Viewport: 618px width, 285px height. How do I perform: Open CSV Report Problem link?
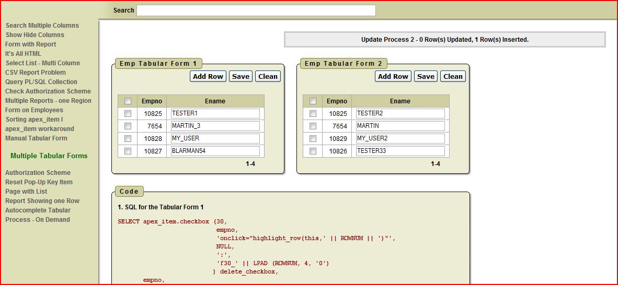coord(36,73)
